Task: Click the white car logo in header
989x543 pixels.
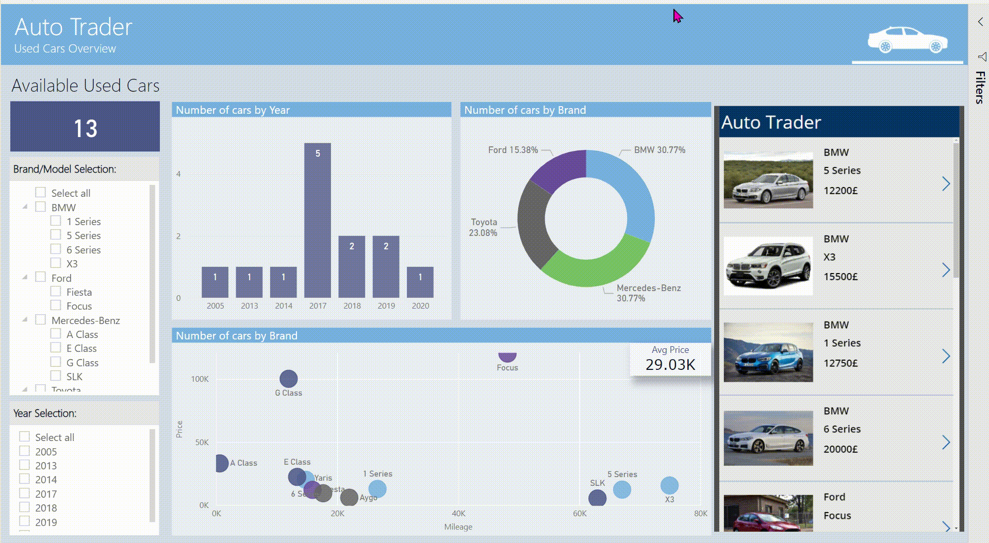Action: (x=907, y=40)
